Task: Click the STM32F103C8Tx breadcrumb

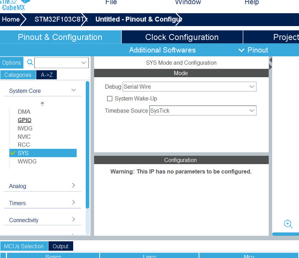Action: tap(61, 19)
